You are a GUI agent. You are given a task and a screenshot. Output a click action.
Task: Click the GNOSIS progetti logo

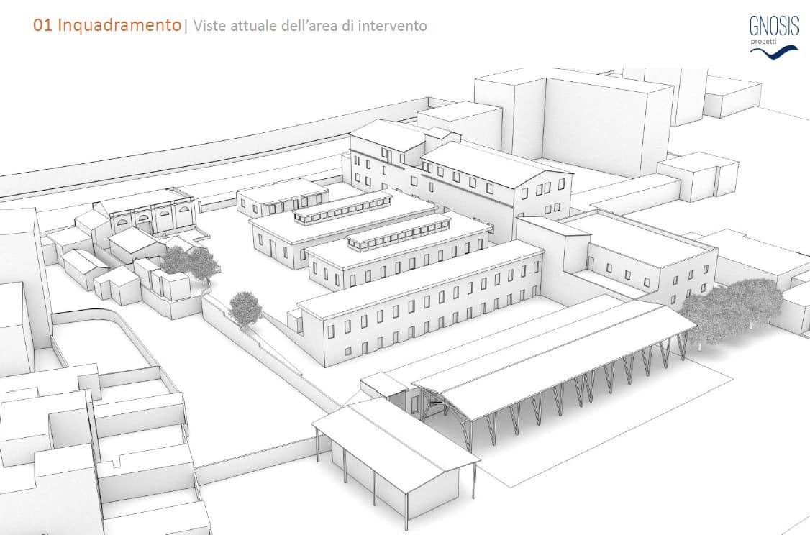(774, 37)
